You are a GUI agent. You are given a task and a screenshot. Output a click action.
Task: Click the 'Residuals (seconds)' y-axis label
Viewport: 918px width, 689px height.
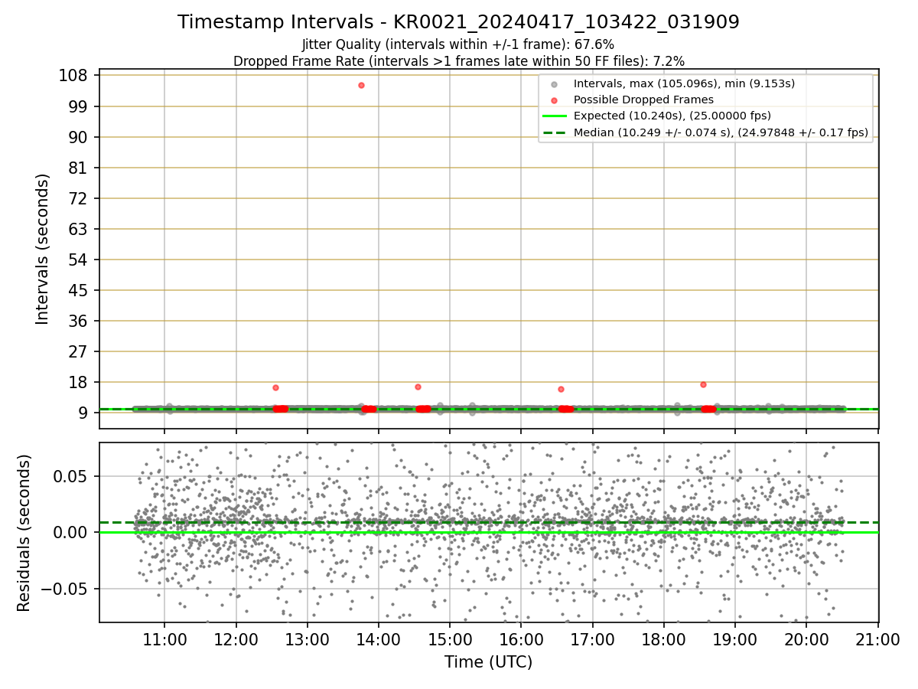click(24, 533)
